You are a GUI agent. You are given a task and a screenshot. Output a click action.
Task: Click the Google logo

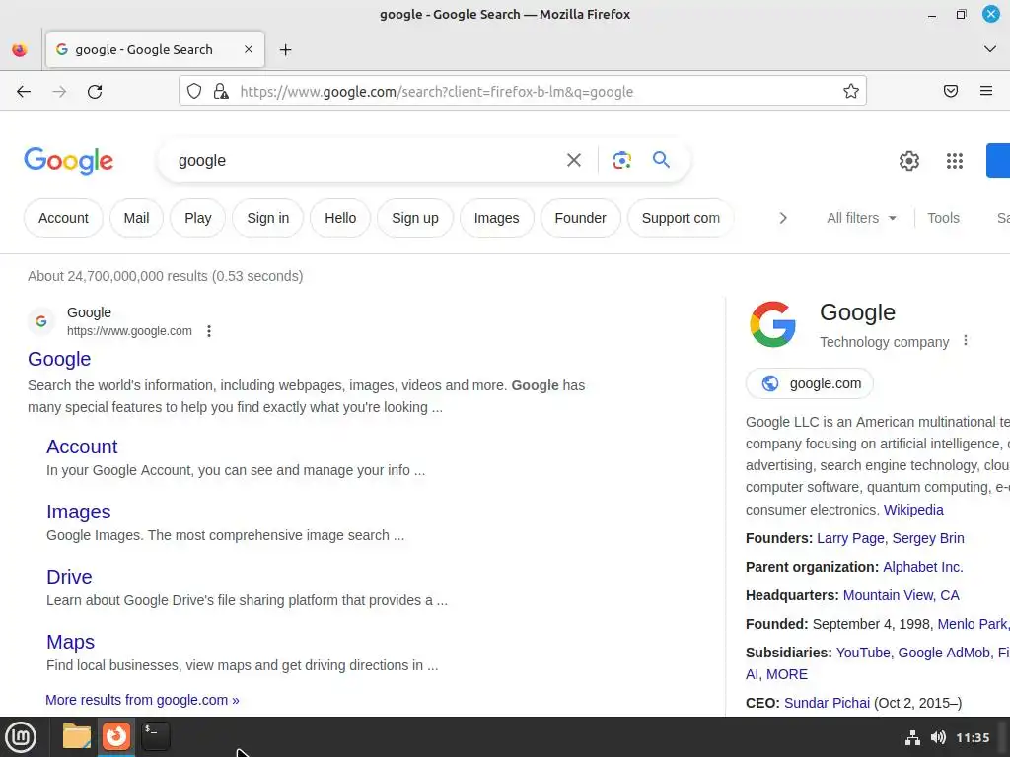point(69,161)
